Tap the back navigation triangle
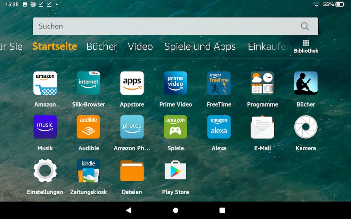 129,210
